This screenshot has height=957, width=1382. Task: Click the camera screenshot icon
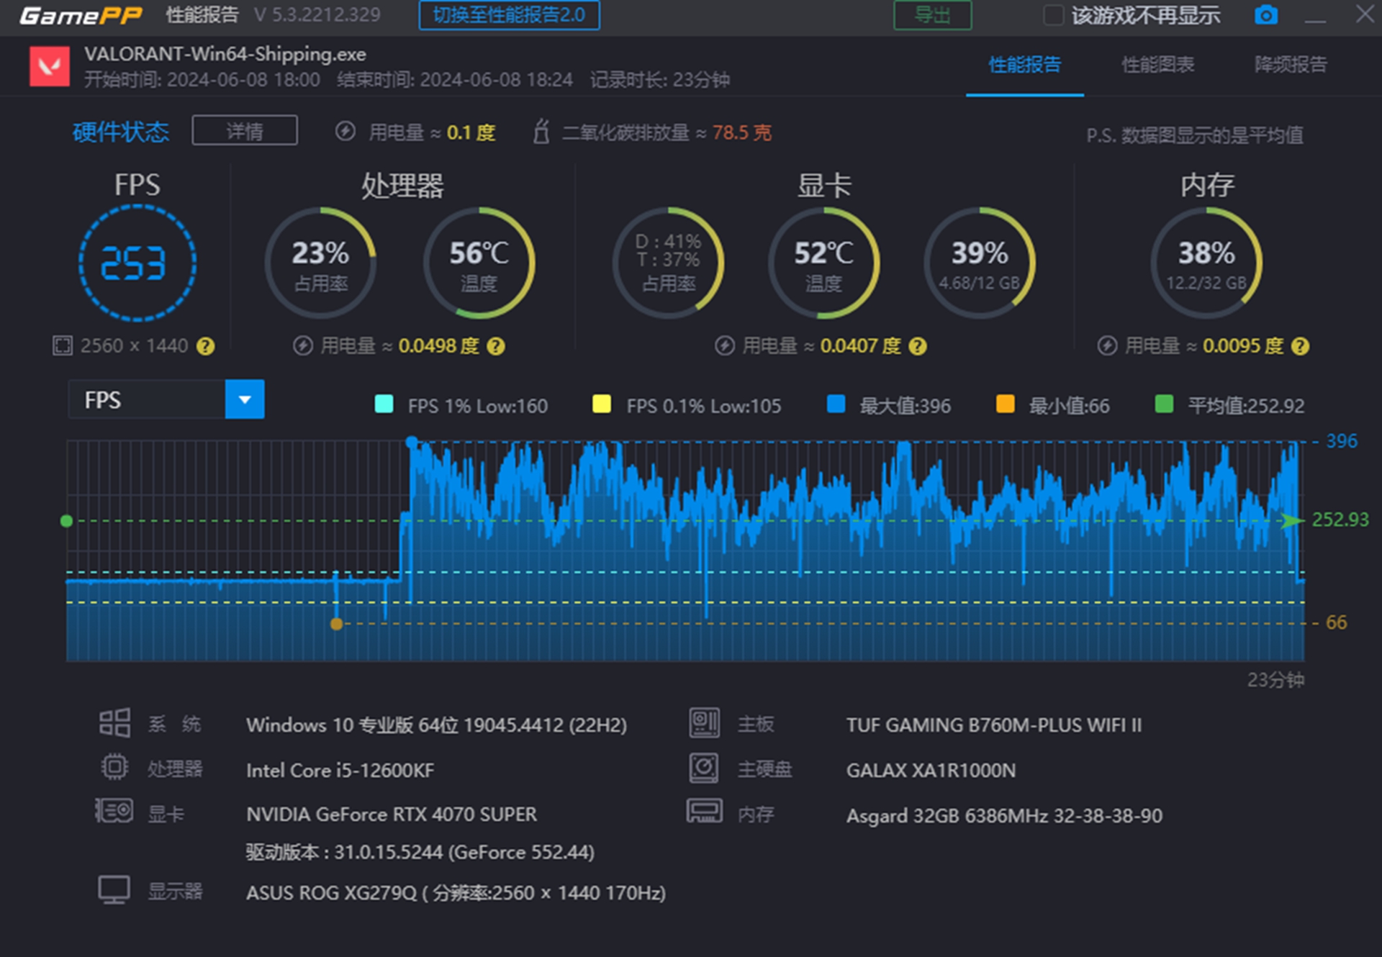[1265, 15]
